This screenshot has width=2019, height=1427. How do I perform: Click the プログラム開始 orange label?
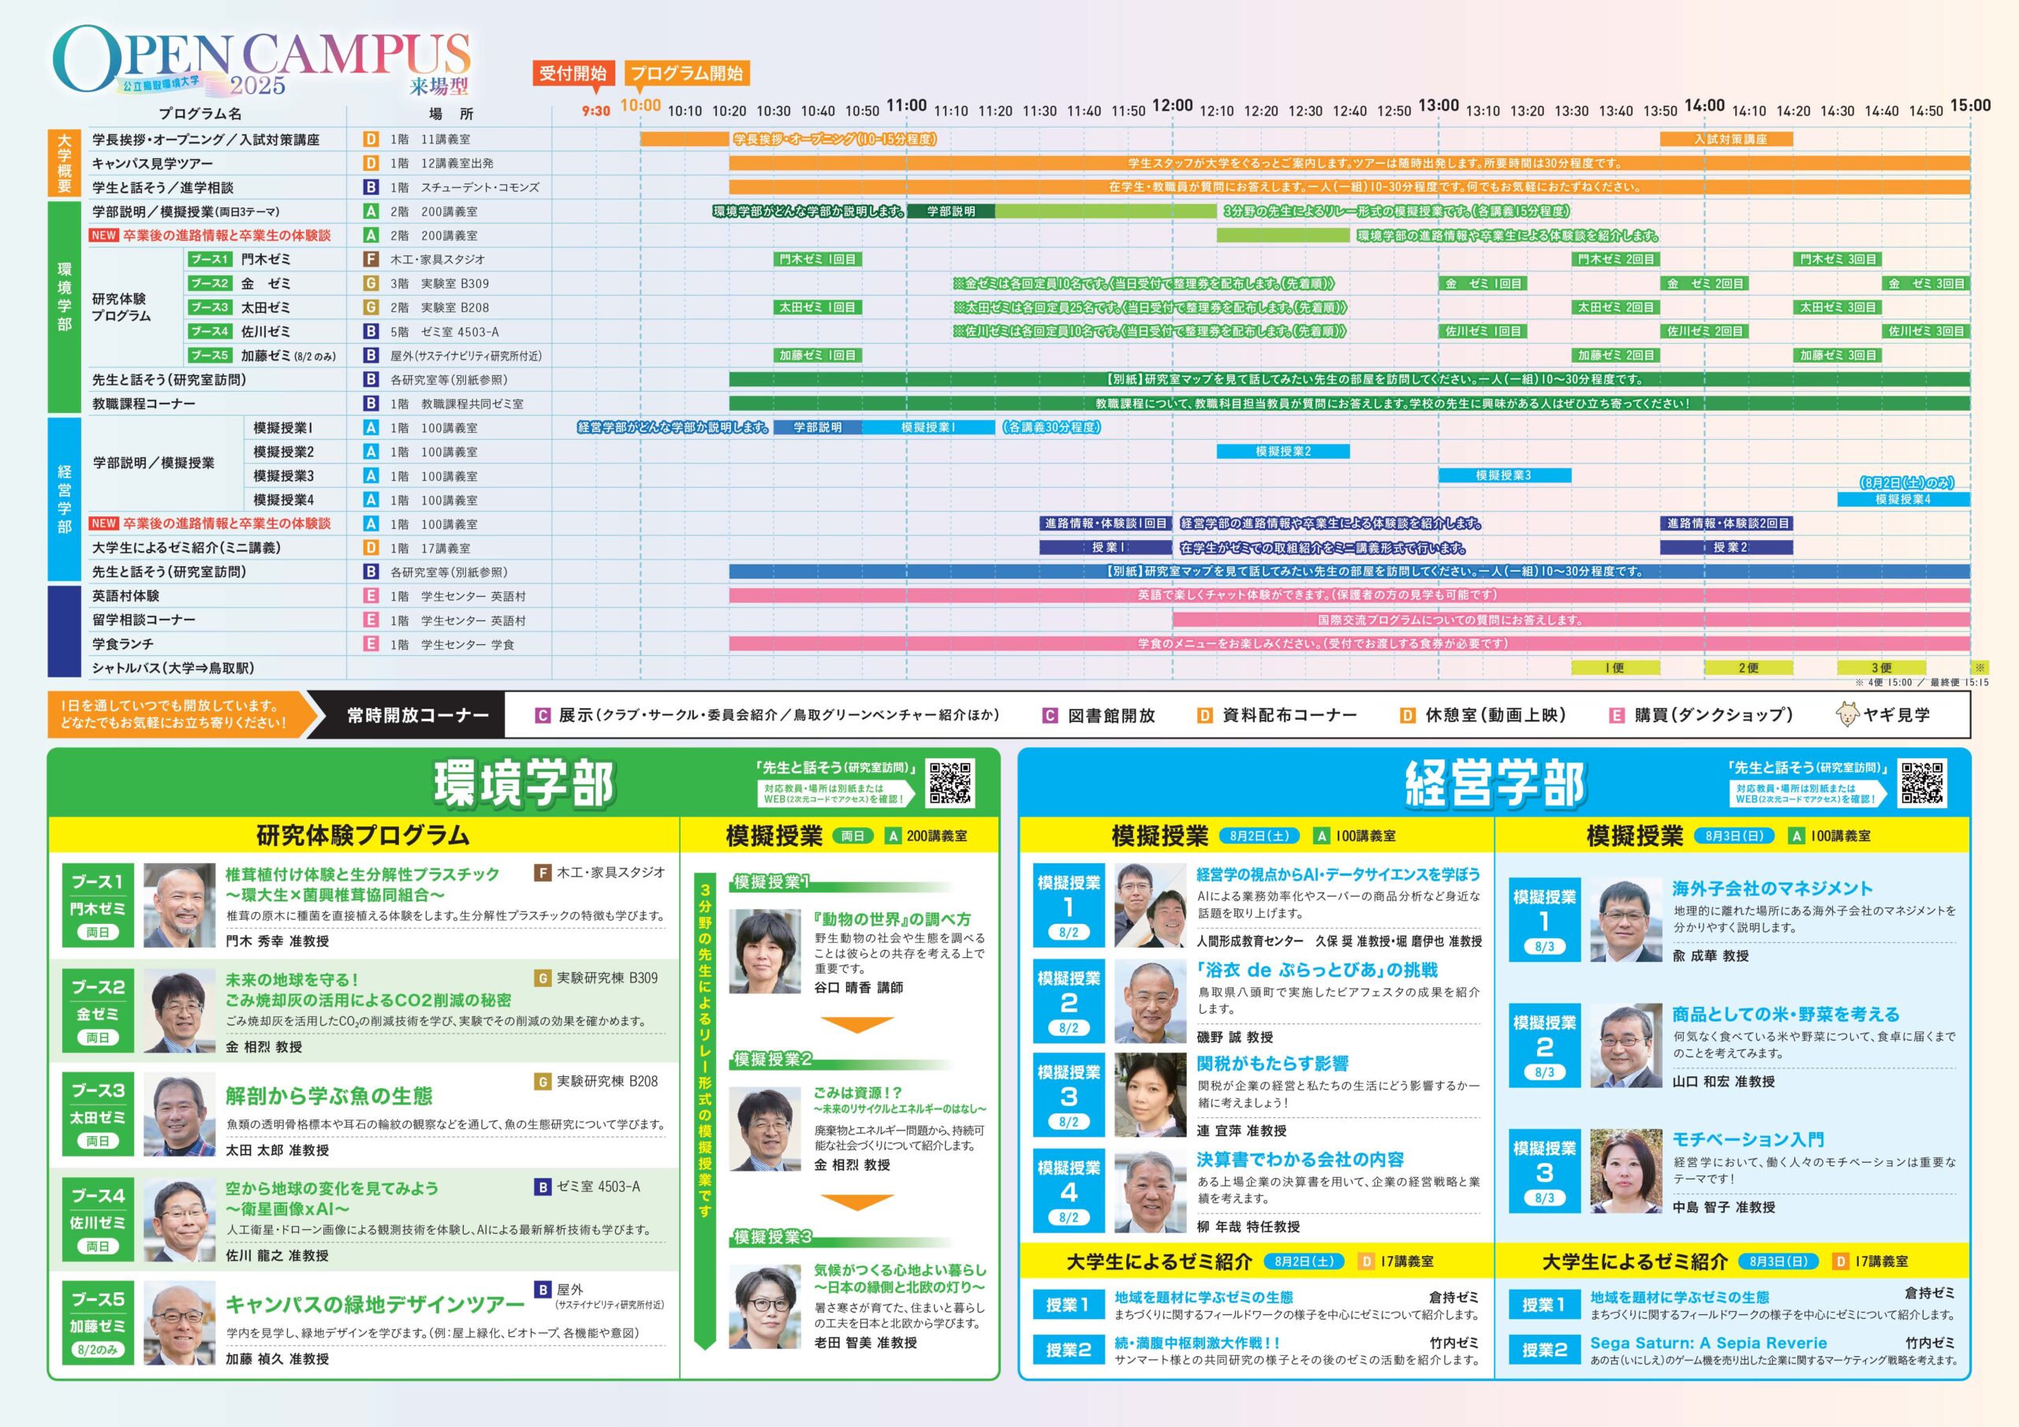coord(687,74)
